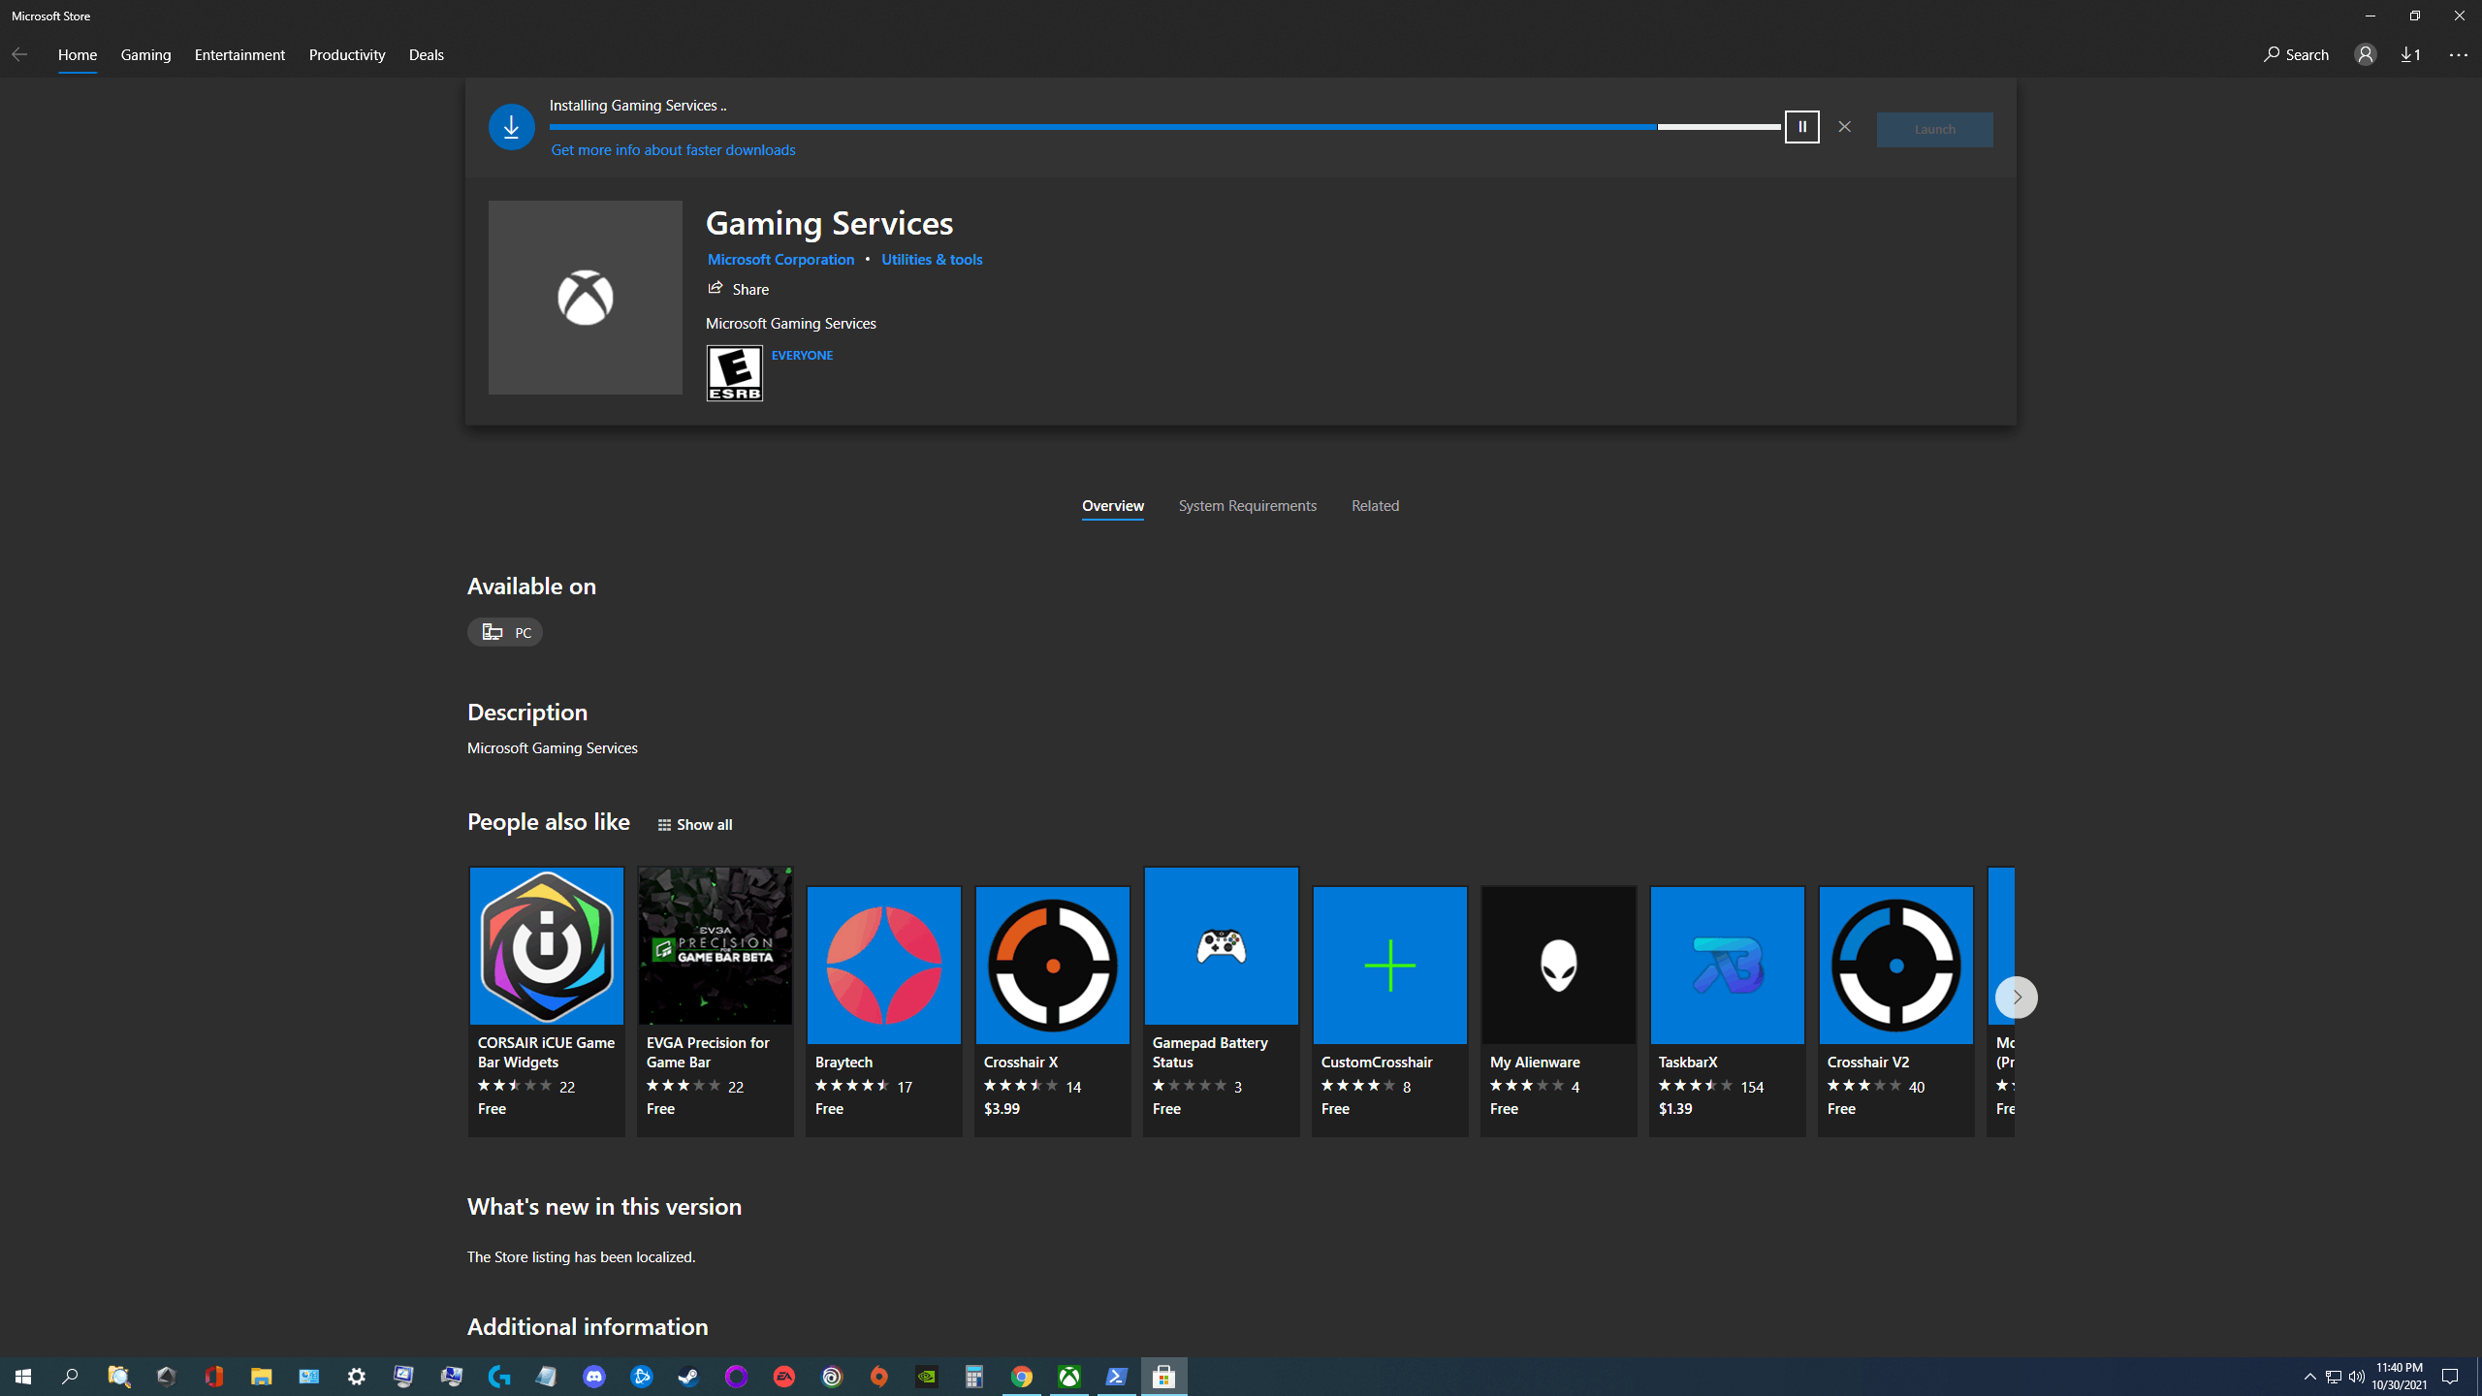Switch to the Related tab

pos(1374,506)
